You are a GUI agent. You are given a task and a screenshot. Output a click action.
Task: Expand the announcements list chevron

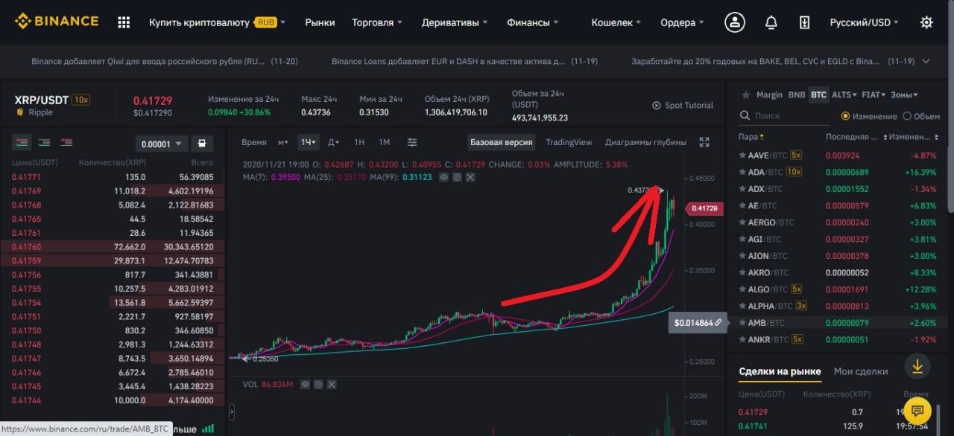pyautogui.click(x=926, y=61)
